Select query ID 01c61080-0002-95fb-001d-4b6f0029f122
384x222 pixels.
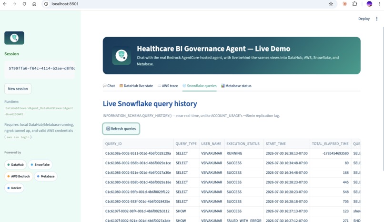click(x=138, y=192)
